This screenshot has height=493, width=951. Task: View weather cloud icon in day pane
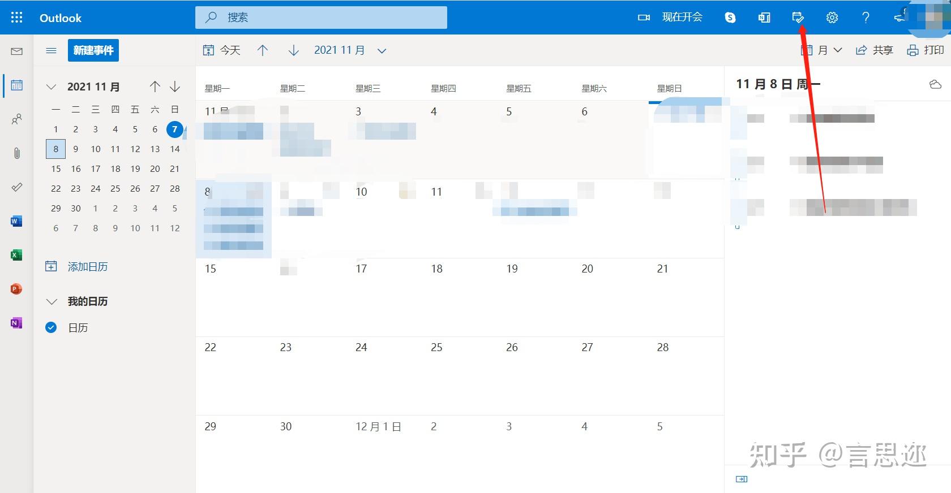tap(935, 84)
